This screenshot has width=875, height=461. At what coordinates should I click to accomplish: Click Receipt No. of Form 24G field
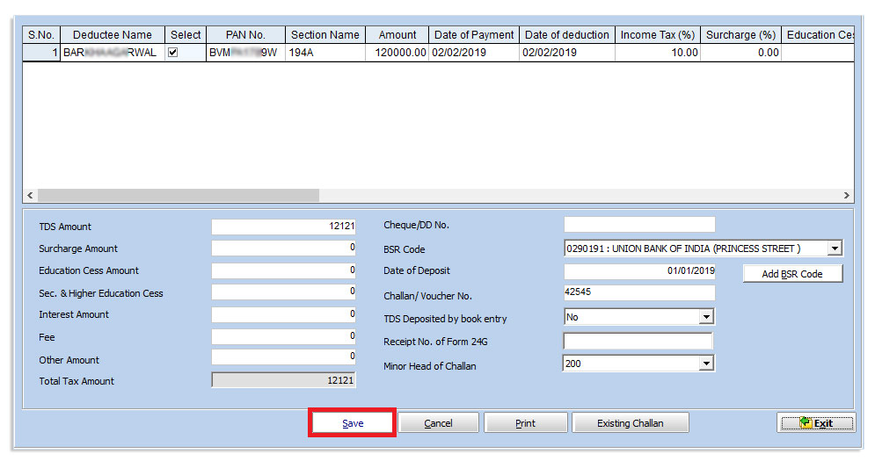point(638,341)
